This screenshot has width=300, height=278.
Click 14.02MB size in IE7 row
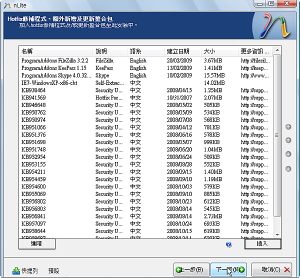pos(214,83)
